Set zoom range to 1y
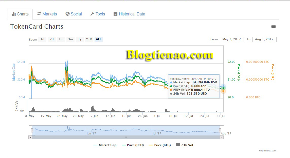The height and width of the screenshot is (158, 290). (80, 39)
